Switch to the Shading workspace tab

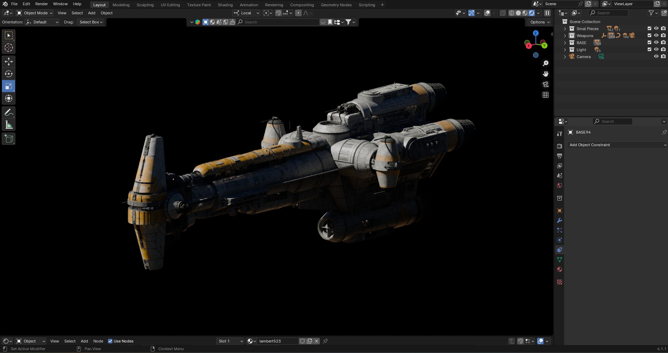[x=225, y=5]
